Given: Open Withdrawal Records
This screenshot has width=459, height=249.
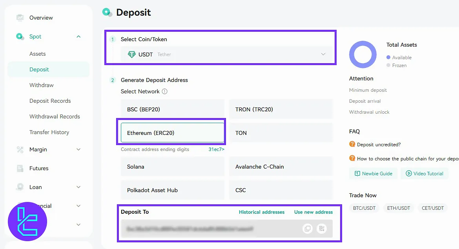Looking at the screenshot, I should click(55, 116).
